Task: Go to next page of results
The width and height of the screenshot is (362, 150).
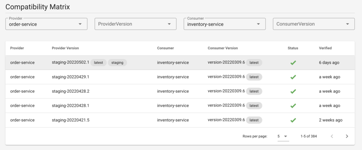Action: [347, 136]
